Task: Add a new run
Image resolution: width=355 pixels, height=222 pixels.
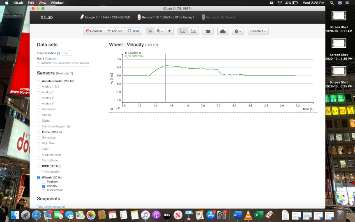Action: point(115,31)
